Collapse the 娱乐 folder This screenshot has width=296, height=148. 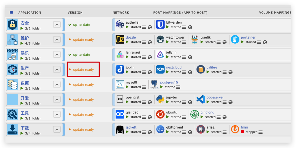click(57, 55)
